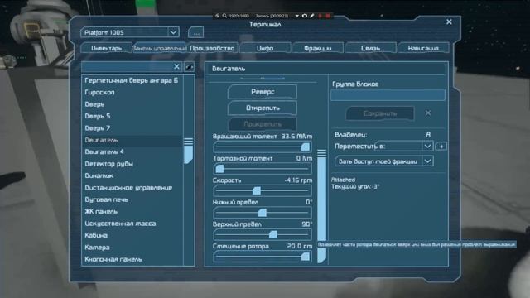Image resolution: width=530 pixels, height=298 pixels.
Task: Adjust the Нижний предел slider
Action: click(x=263, y=213)
